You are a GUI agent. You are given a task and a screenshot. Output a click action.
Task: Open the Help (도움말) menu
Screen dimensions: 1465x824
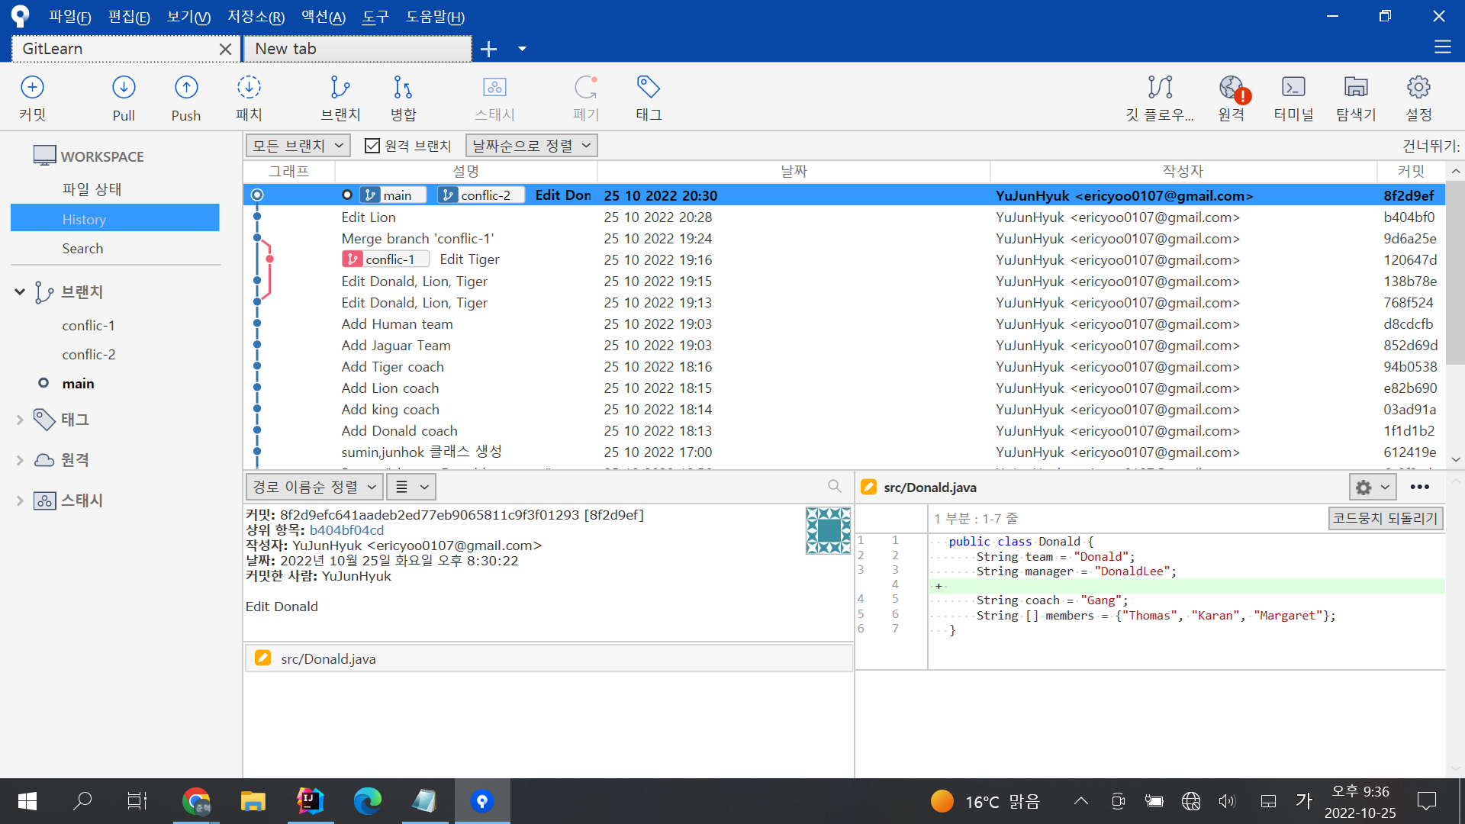coord(435,17)
